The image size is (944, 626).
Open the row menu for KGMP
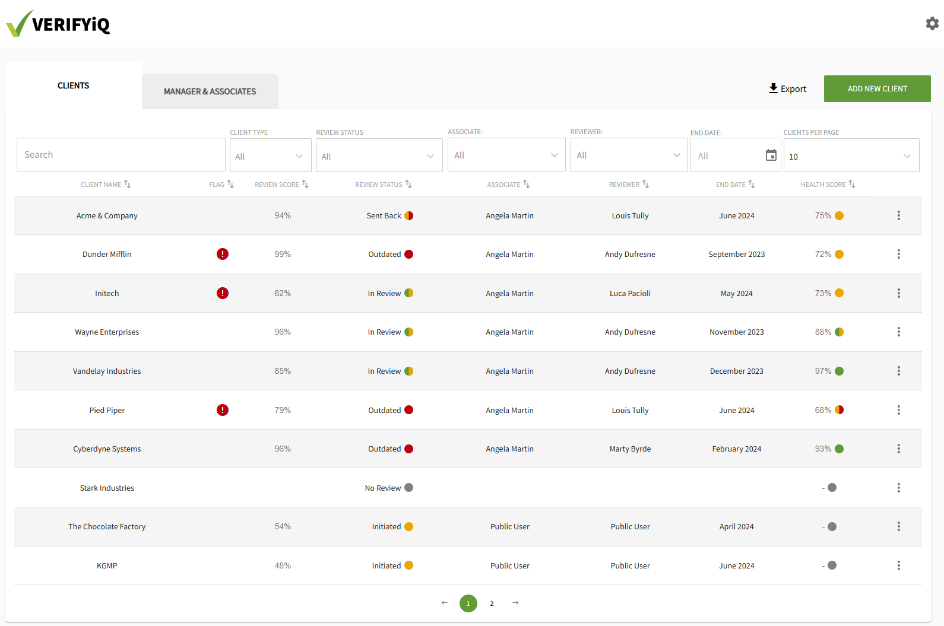tap(898, 565)
